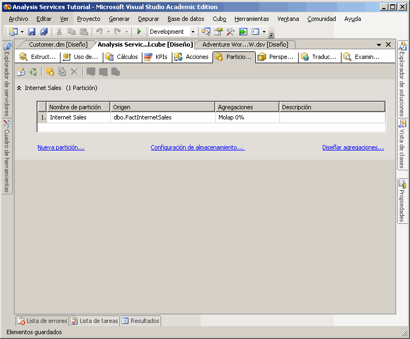Switch to the Traducciones tab
The height and width of the screenshot is (339, 410).
point(319,57)
